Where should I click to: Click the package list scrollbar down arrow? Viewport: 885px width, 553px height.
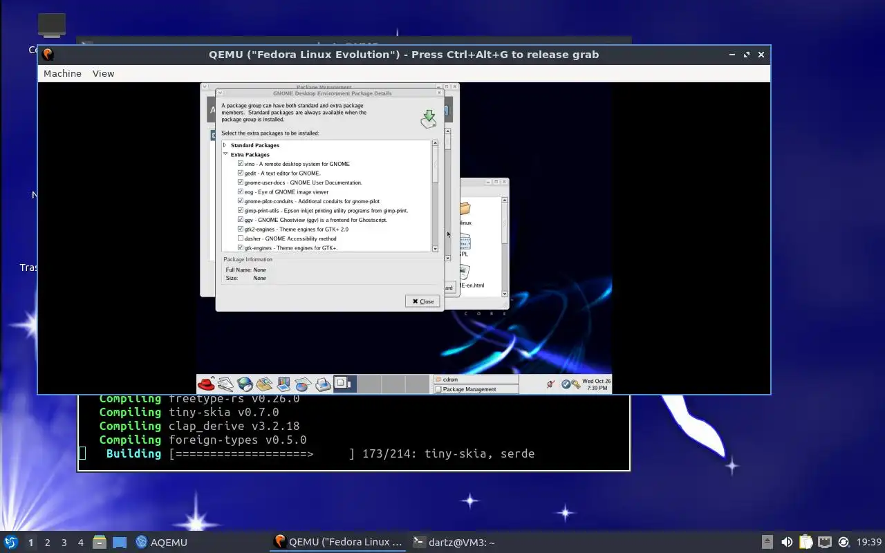[435, 248]
